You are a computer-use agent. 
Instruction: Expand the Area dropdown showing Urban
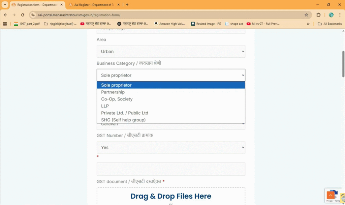(x=171, y=52)
